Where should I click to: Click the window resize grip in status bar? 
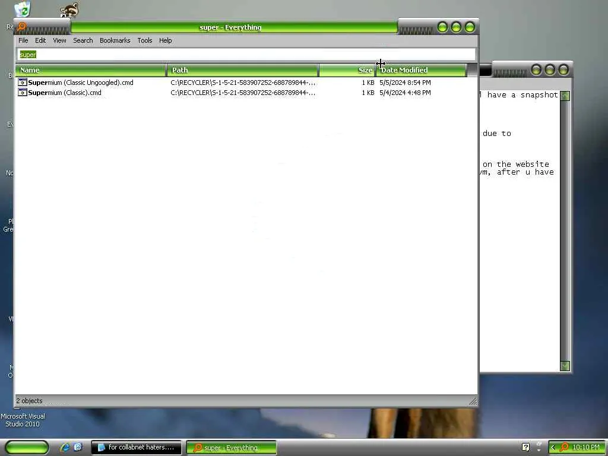click(x=473, y=401)
